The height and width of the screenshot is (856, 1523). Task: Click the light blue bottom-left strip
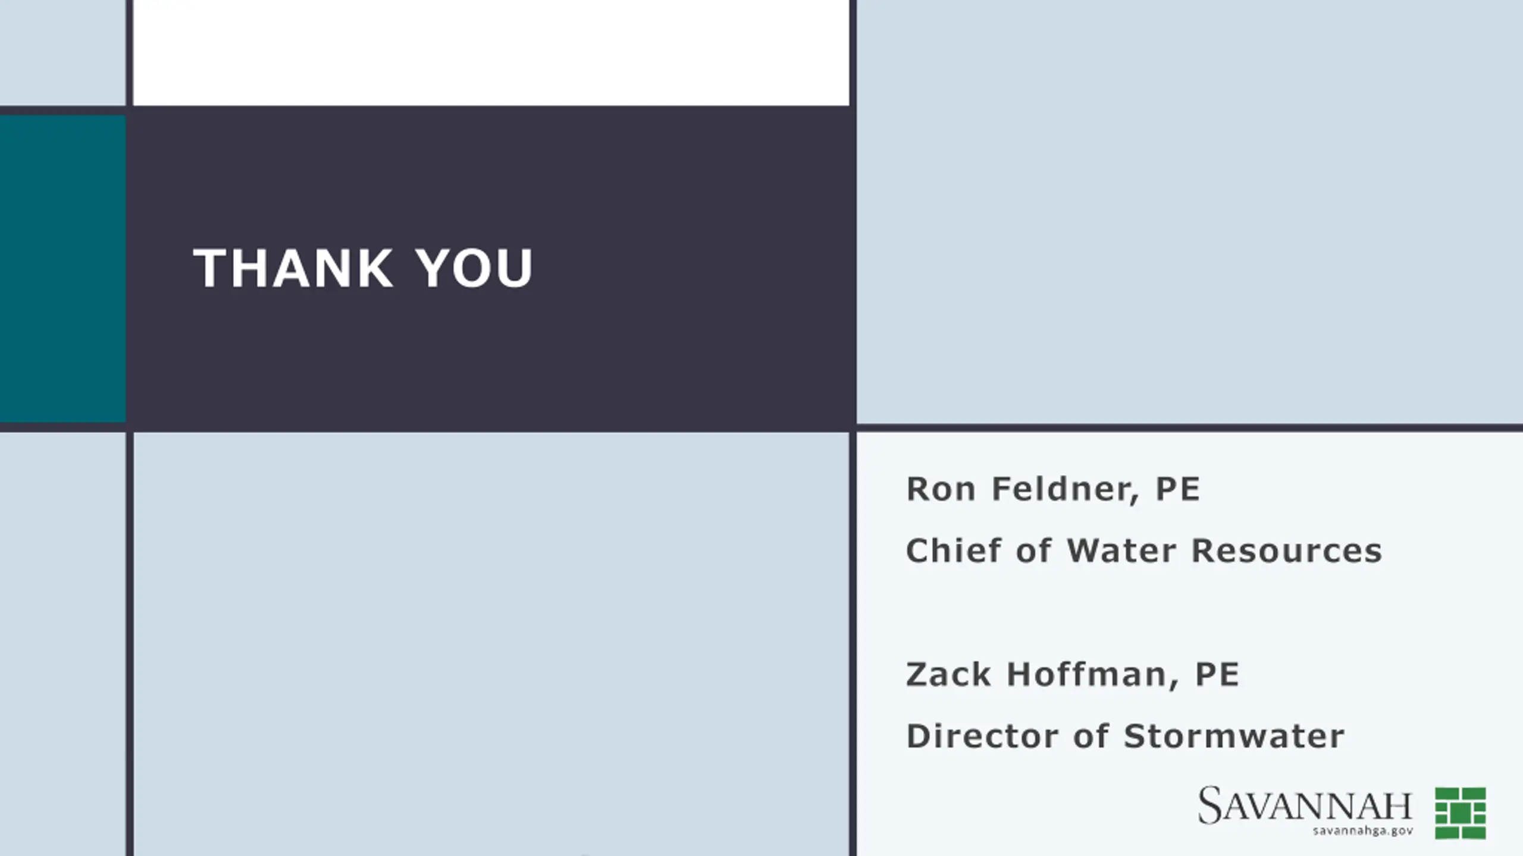click(x=62, y=644)
